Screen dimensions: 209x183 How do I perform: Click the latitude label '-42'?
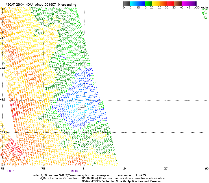3,38
